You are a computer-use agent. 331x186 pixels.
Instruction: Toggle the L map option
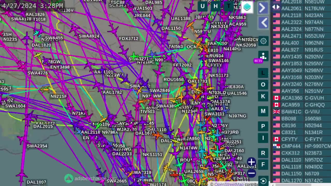263,73
